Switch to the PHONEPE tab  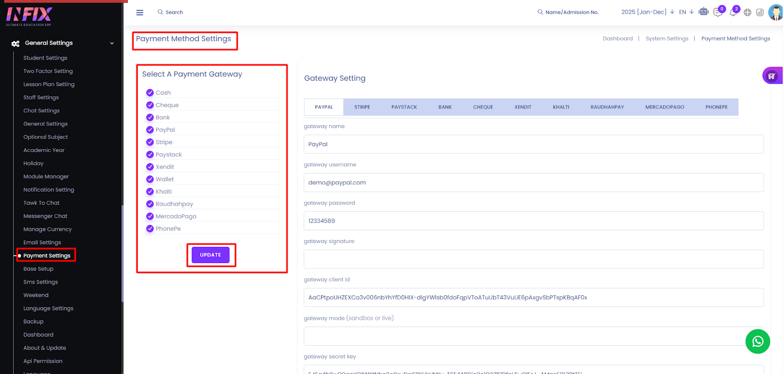[716, 107]
